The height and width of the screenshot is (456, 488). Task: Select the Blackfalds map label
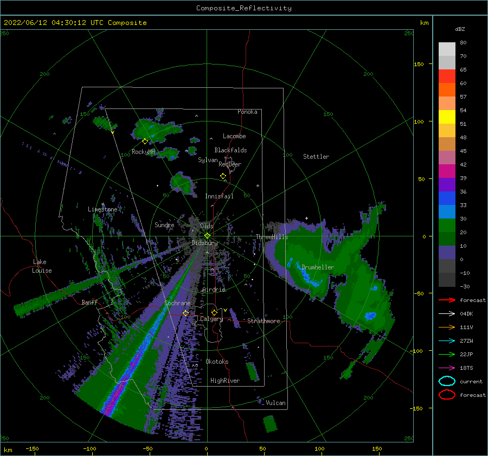click(x=230, y=150)
